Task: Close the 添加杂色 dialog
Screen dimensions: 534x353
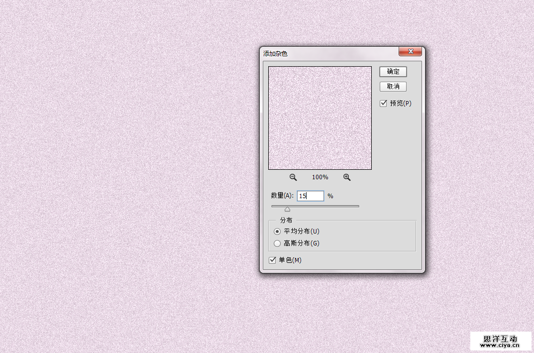Action: coord(411,51)
